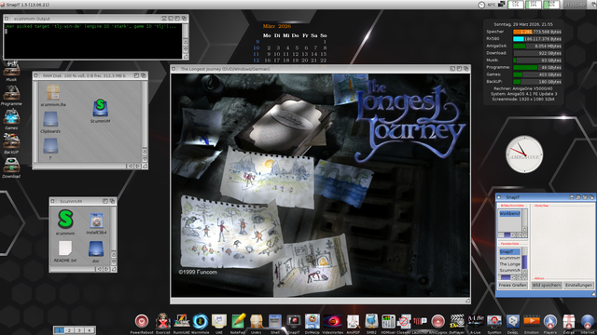The height and width of the screenshot is (335, 597).
Task: Click the analog AmigaOne clock
Action: (524, 154)
